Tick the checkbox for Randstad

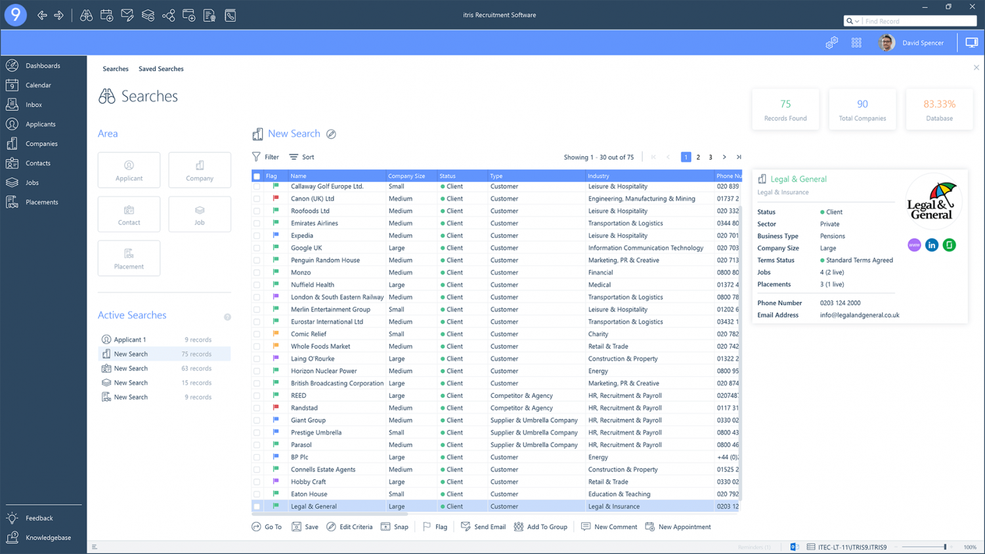257,408
